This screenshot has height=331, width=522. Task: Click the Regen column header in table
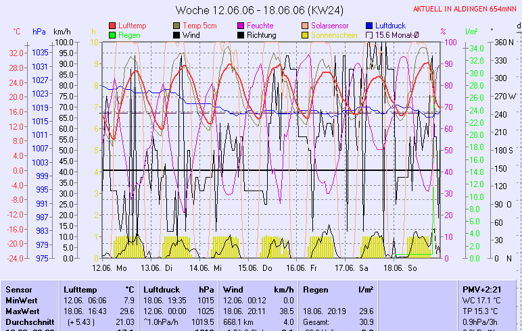(316, 289)
